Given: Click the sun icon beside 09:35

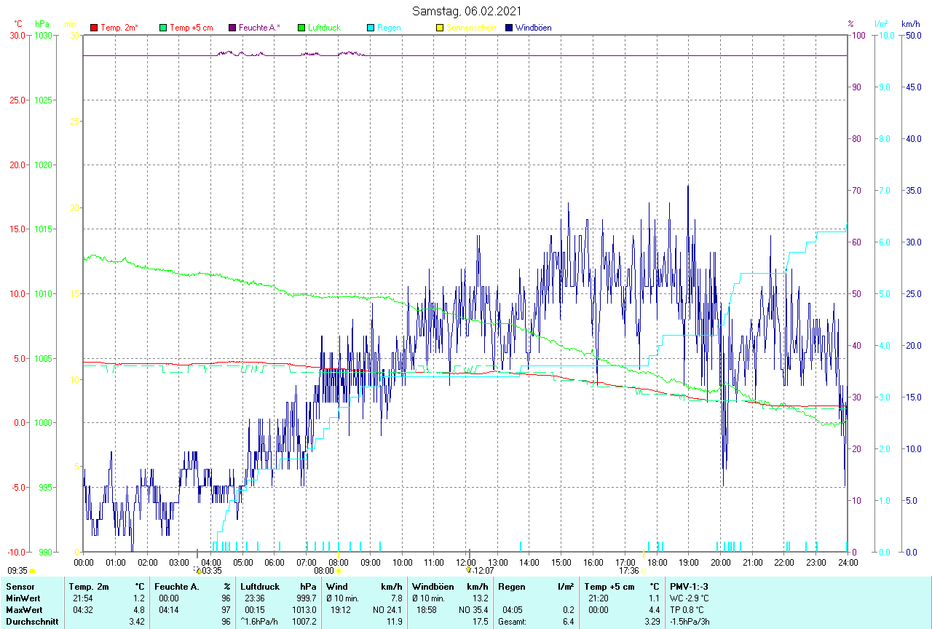Looking at the screenshot, I should point(33,571).
